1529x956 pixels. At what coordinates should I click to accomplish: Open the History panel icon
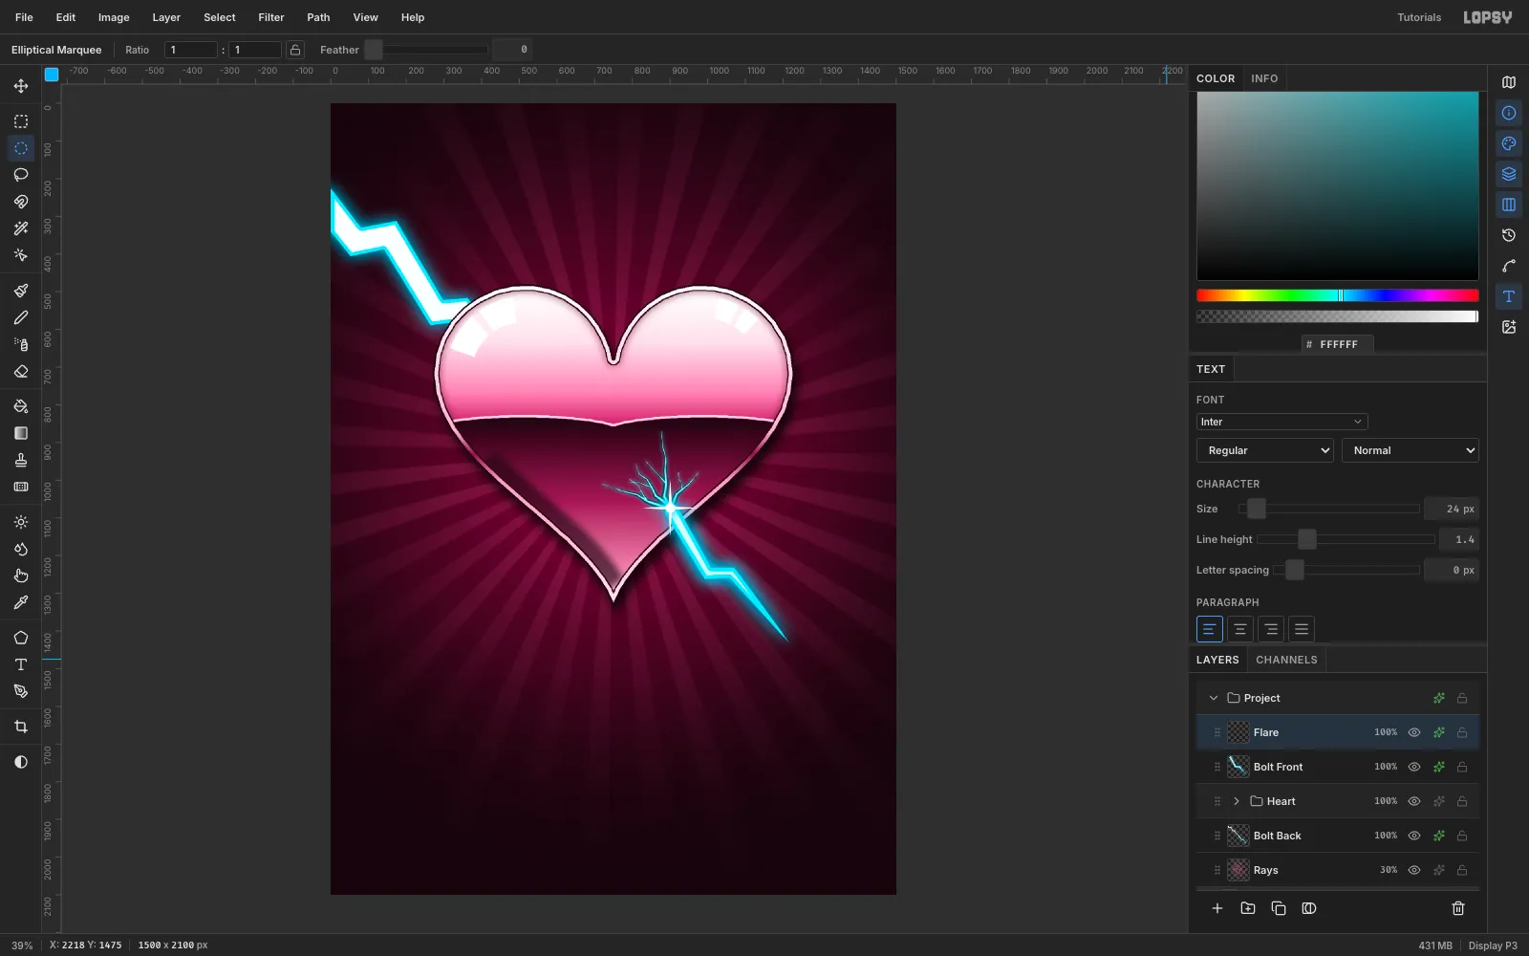pyautogui.click(x=1509, y=235)
